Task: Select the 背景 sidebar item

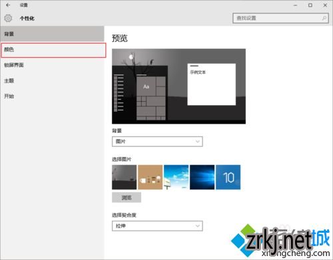Action: pos(52,34)
